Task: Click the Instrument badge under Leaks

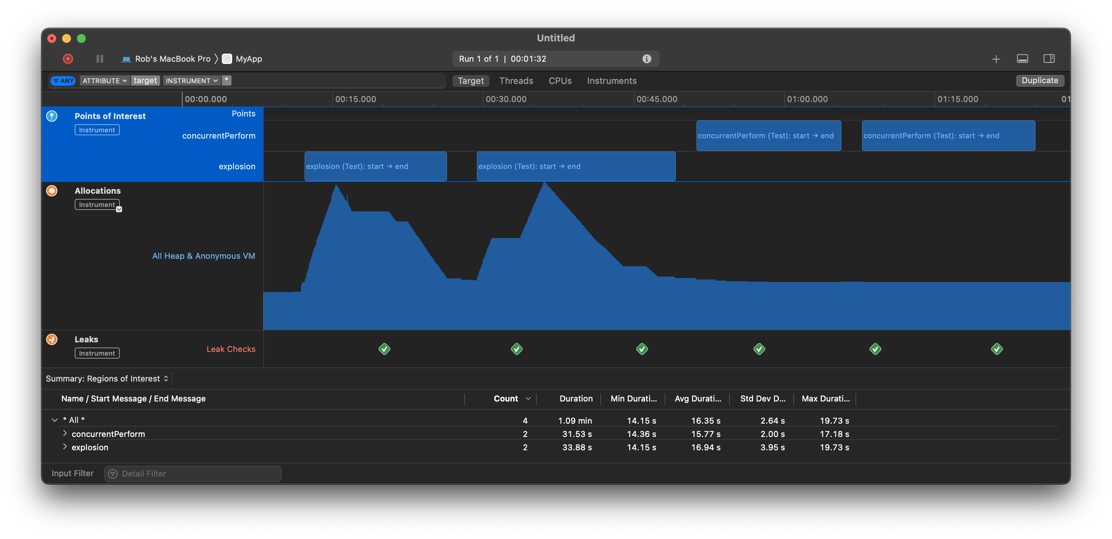Action: [x=97, y=353]
